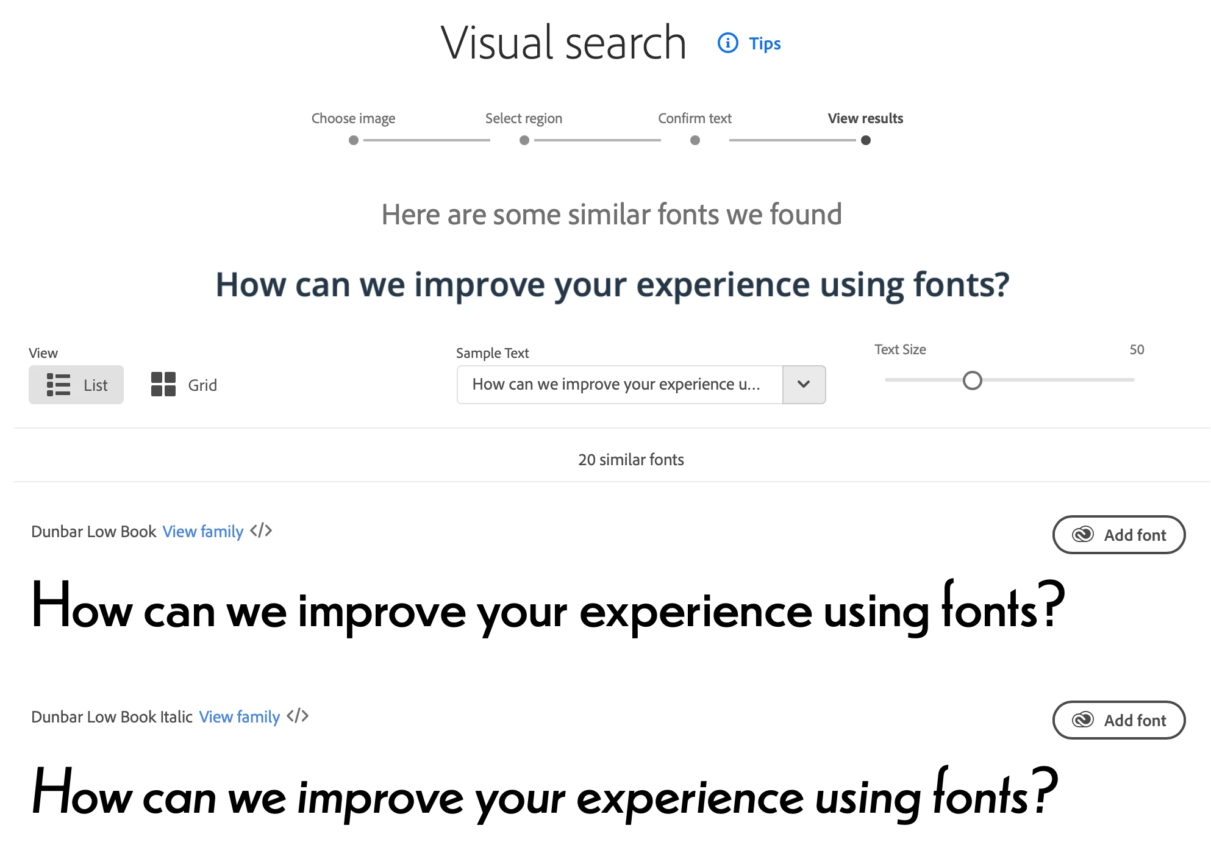The image size is (1211, 867).
Task: Open View family link for Dunbar Low Book
Action: (202, 532)
